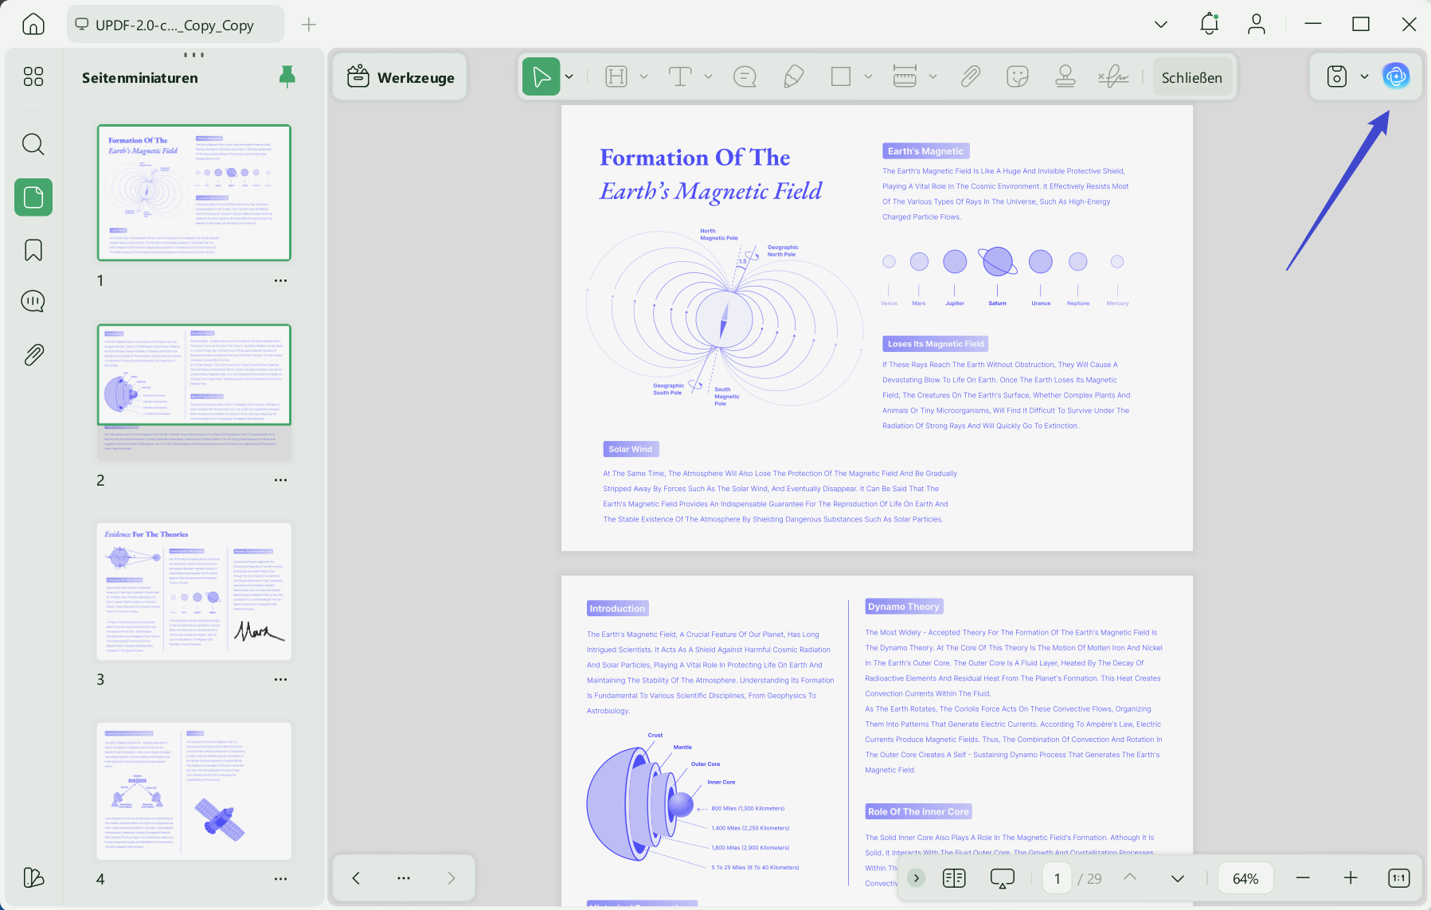
Task: Select the rectangle shape tool
Action: 841,76
